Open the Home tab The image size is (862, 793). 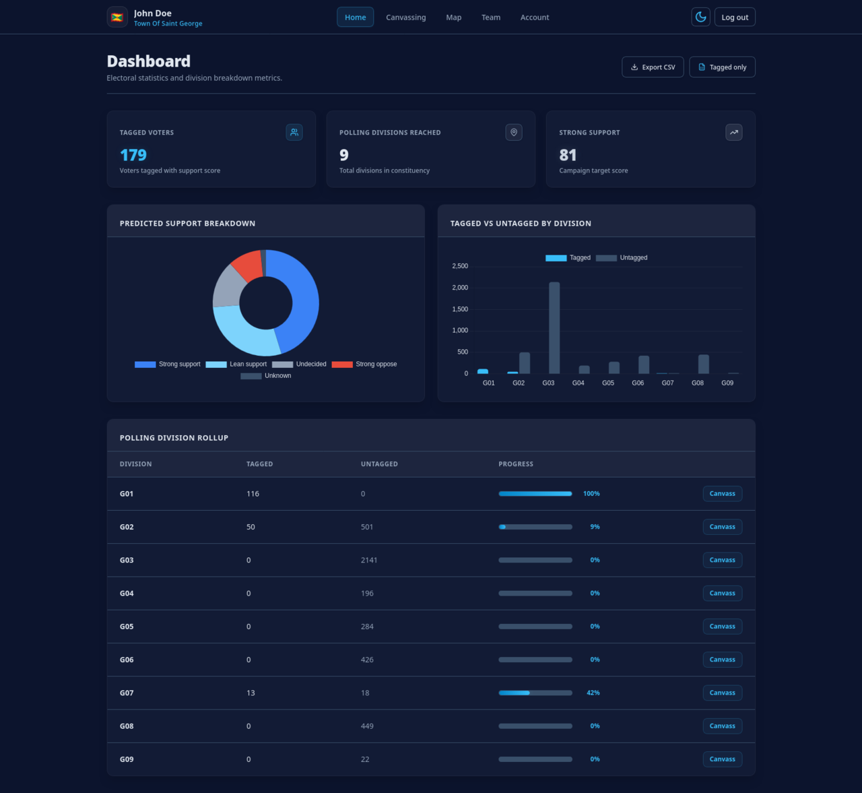click(x=356, y=18)
